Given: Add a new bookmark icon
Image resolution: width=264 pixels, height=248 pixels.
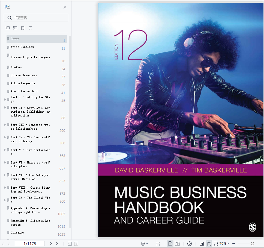Looking at the screenshot, I should (x=23, y=28).
